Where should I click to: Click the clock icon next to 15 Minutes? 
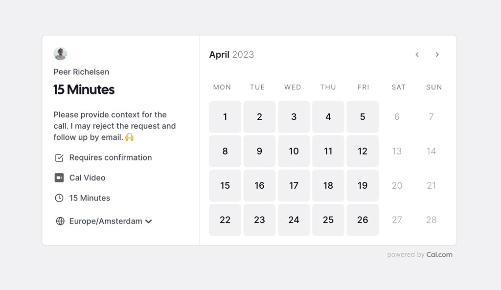point(59,198)
